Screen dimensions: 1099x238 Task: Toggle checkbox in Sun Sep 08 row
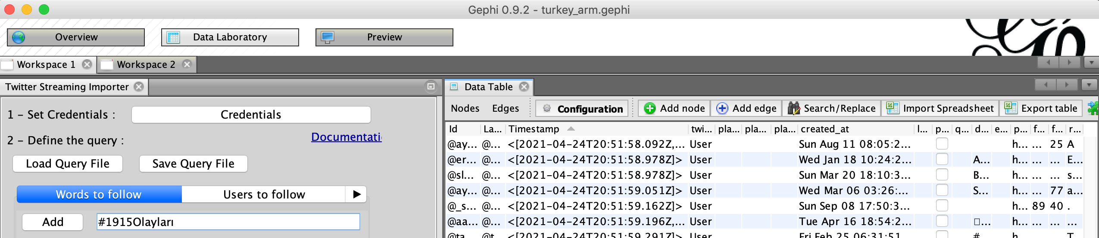pyautogui.click(x=942, y=206)
